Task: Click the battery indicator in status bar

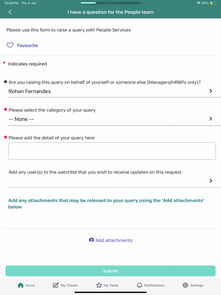Action: pyautogui.click(x=213, y=3)
